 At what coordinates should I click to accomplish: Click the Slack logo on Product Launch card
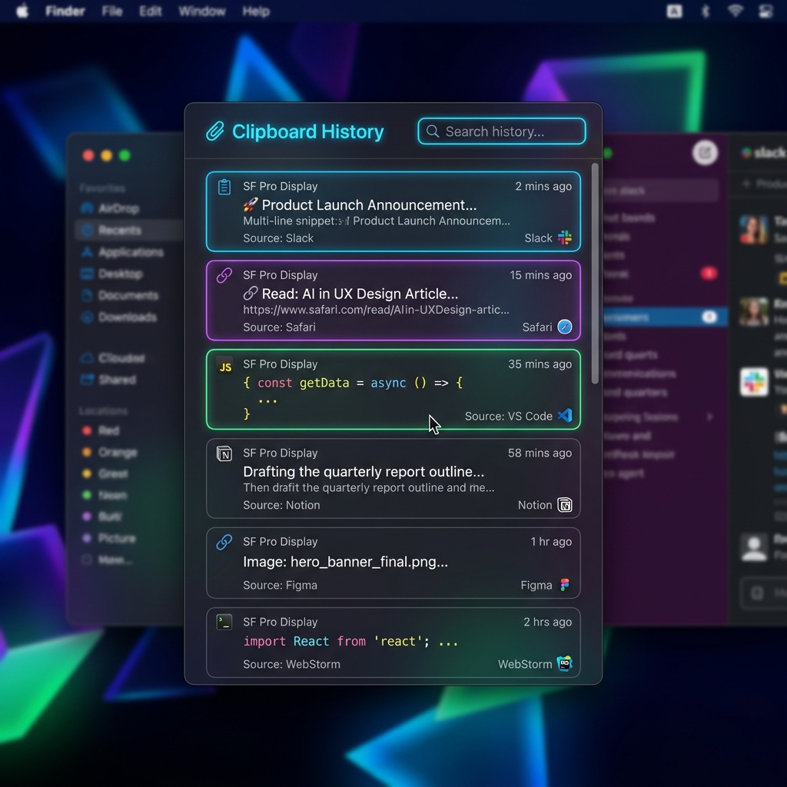coord(565,237)
